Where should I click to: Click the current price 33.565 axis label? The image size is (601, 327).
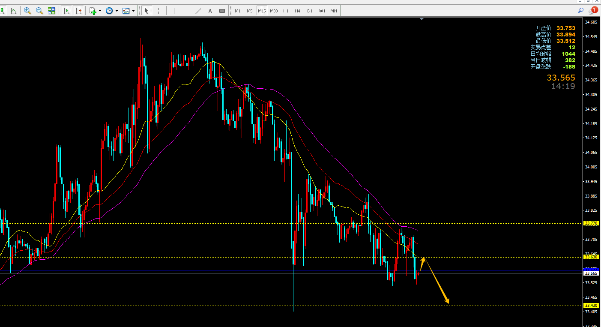tap(591, 273)
